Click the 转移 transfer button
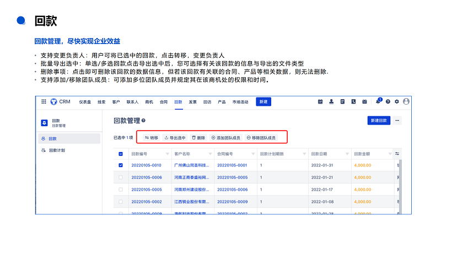The width and height of the screenshot is (452, 254). click(x=152, y=138)
